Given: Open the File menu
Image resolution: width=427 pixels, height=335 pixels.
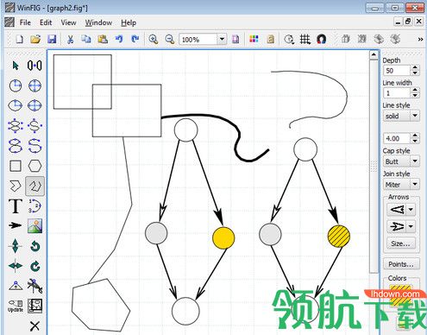Looking at the screenshot, I should 25,22.
